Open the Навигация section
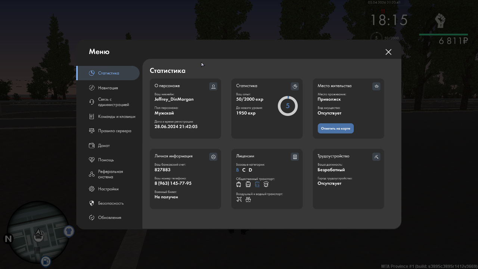478x269 pixels. coord(108,88)
